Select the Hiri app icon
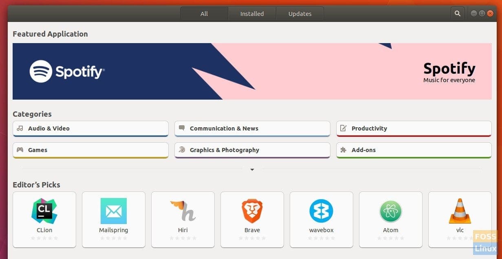This screenshot has width=502, height=259. (x=183, y=211)
